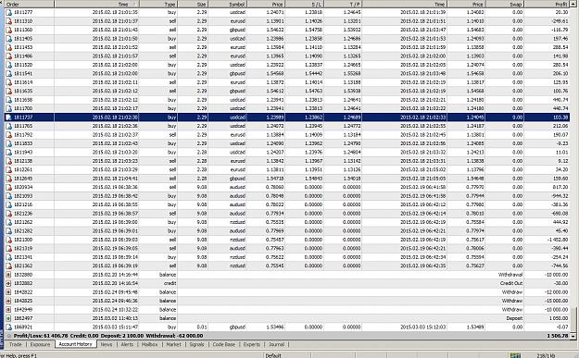Switch to the Code Base tab
Screen dimensions: 579x358
[224, 344]
